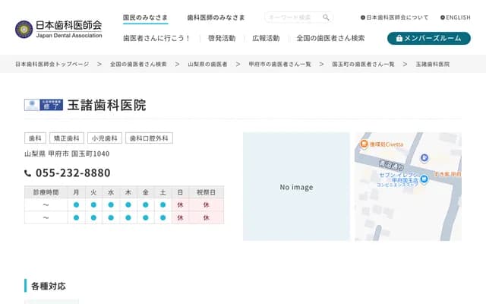Click the No image clinic photo placeholder

coord(296,187)
